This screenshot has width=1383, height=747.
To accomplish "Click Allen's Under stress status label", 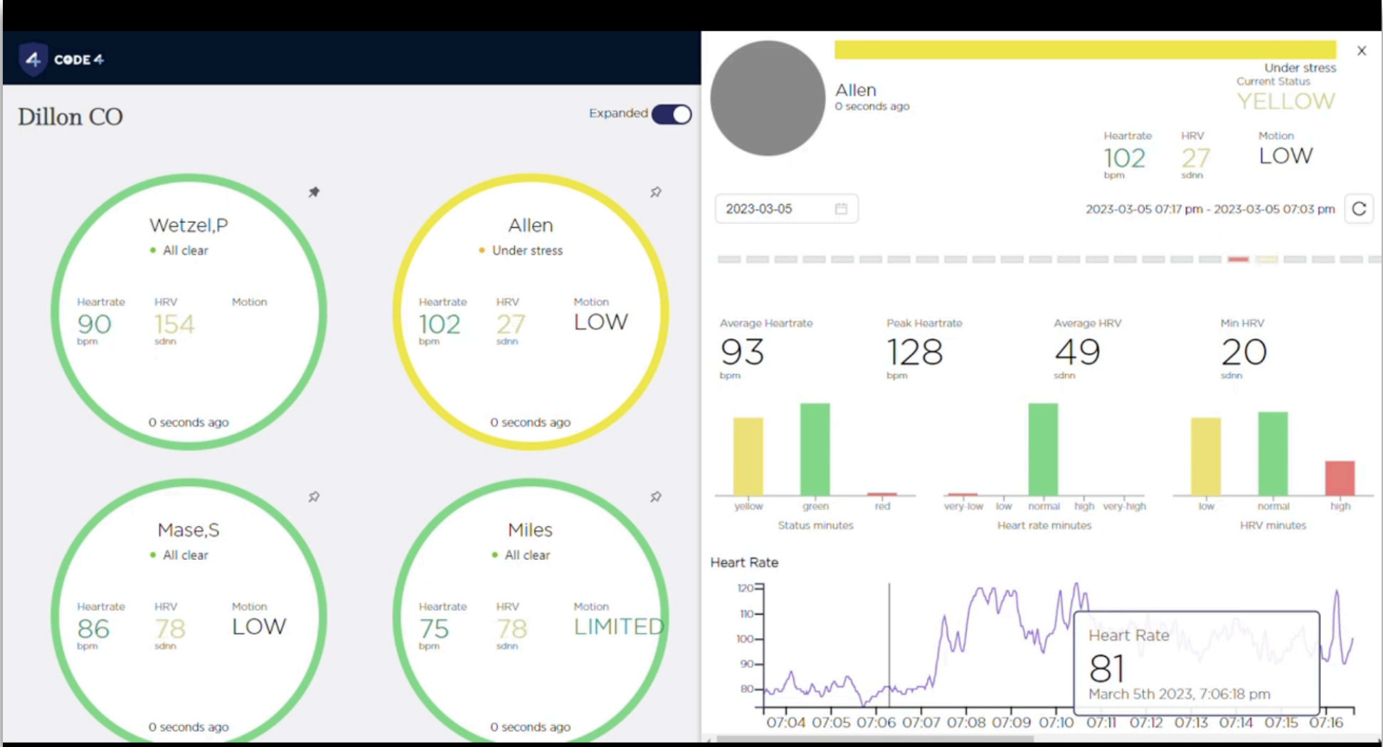I will (x=527, y=250).
